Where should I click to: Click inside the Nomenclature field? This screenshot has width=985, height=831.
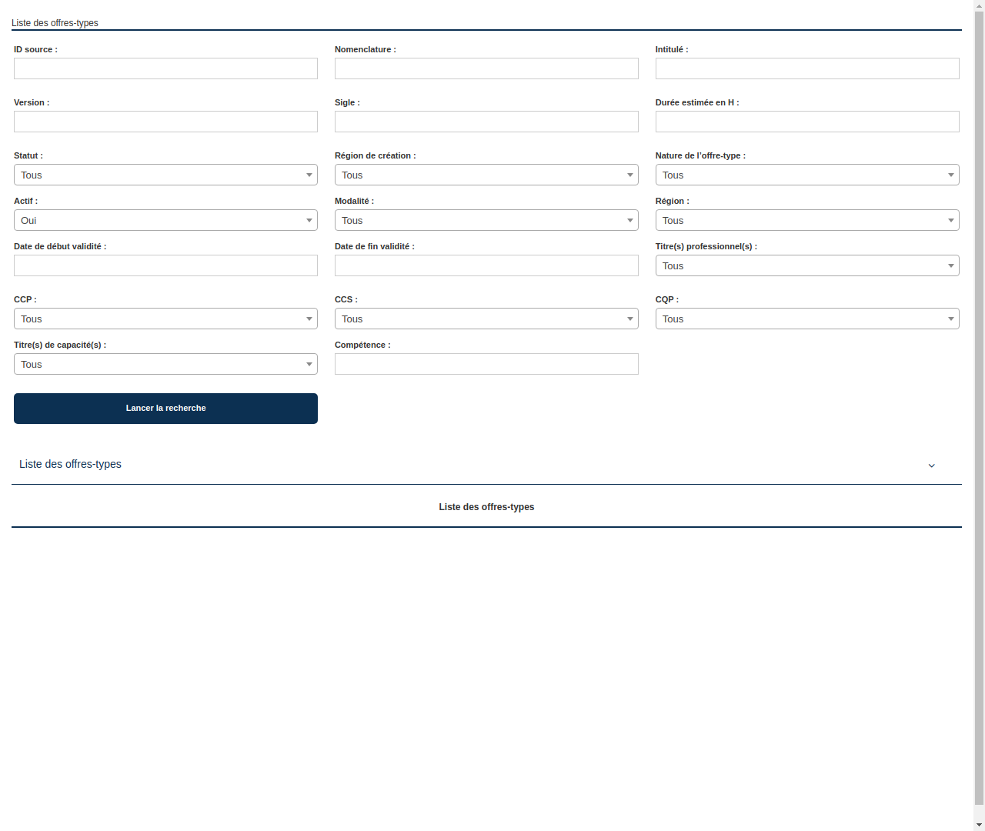tap(486, 68)
